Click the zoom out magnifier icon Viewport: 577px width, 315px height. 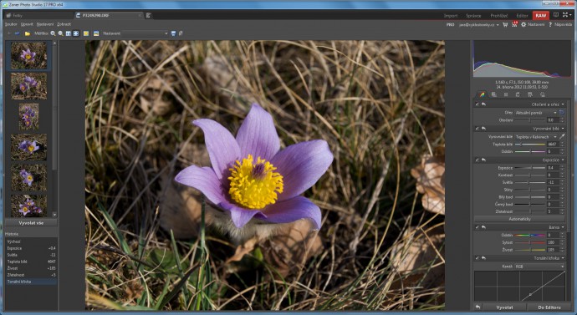pyautogui.click(x=61, y=33)
